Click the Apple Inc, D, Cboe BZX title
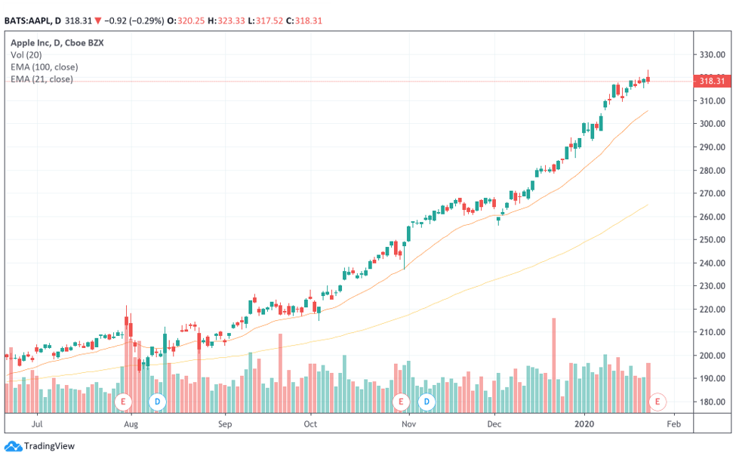Viewport: 736px width, 459px height. (x=57, y=43)
